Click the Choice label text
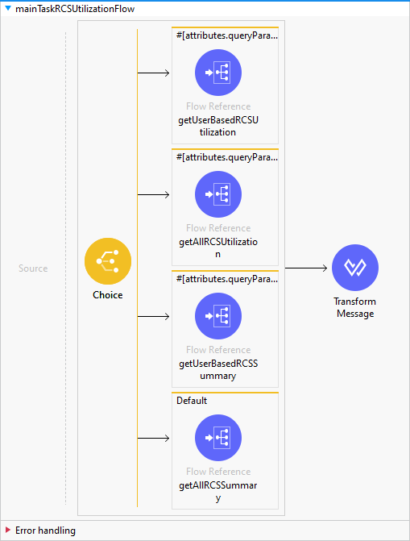This screenshot has height=541, width=410. pyautogui.click(x=108, y=295)
